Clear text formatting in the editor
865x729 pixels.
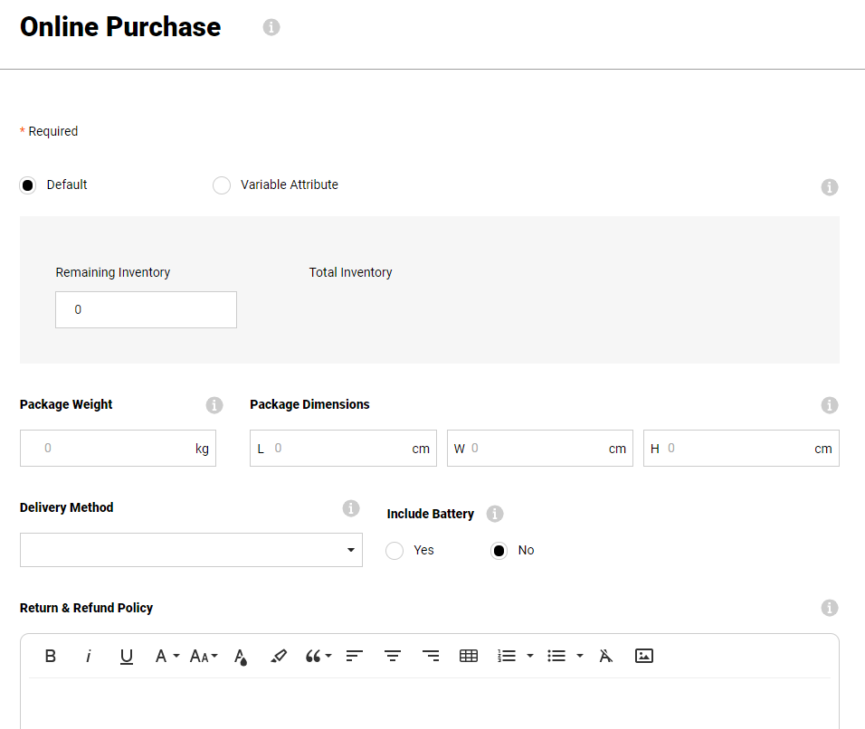[x=606, y=656]
